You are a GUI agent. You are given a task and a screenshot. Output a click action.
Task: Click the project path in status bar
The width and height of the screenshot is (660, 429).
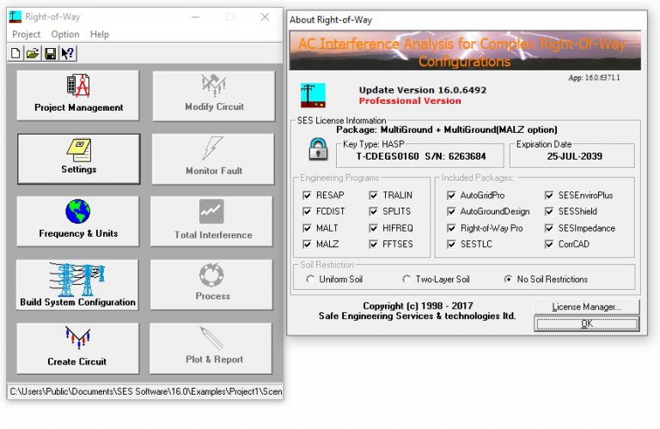coord(145,391)
